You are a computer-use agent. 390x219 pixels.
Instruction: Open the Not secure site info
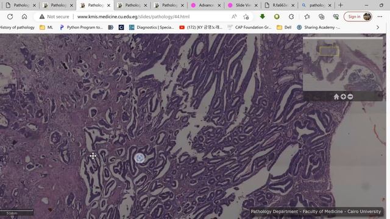pyautogui.click(x=54, y=16)
